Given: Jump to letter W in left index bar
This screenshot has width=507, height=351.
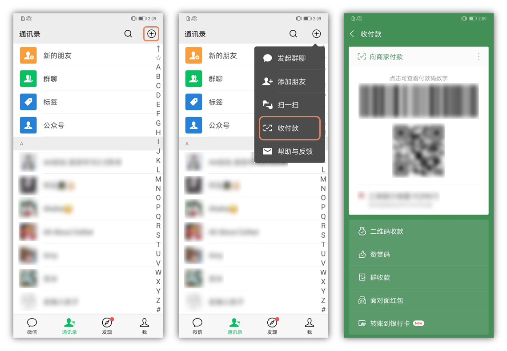Looking at the screenshot, I should (158, 272).
